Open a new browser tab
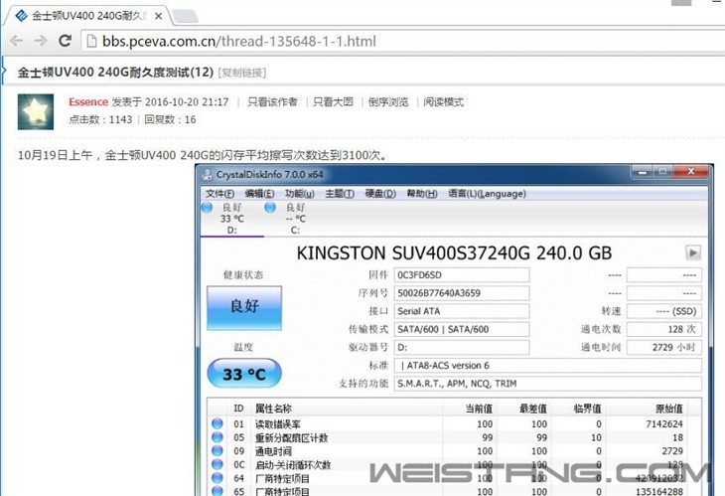Viewport: 725px width, 496px height. 185,17
